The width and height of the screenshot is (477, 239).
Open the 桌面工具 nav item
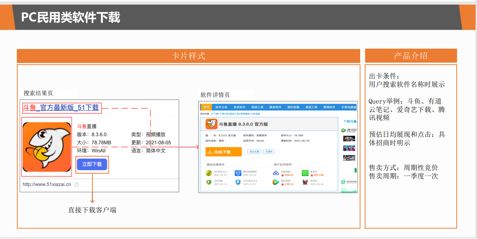pyautogui.click(x=311, y=107)
